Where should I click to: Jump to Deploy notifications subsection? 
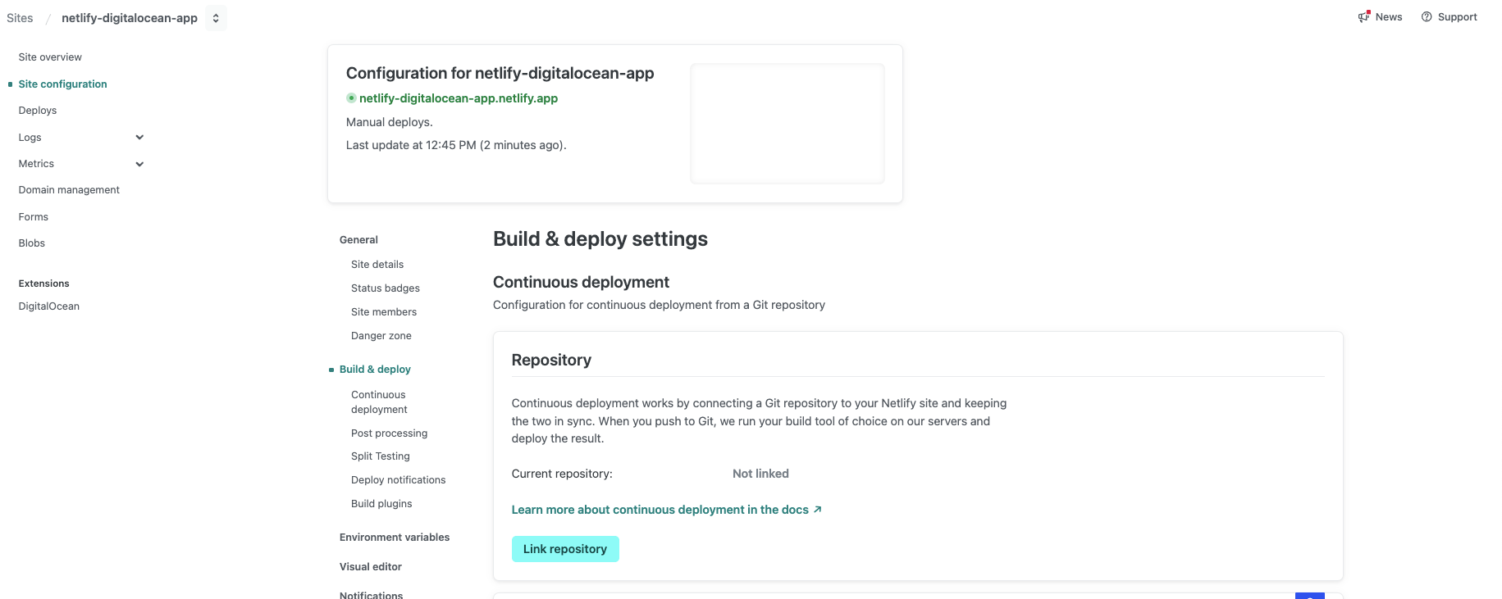(x=399, y=480)
